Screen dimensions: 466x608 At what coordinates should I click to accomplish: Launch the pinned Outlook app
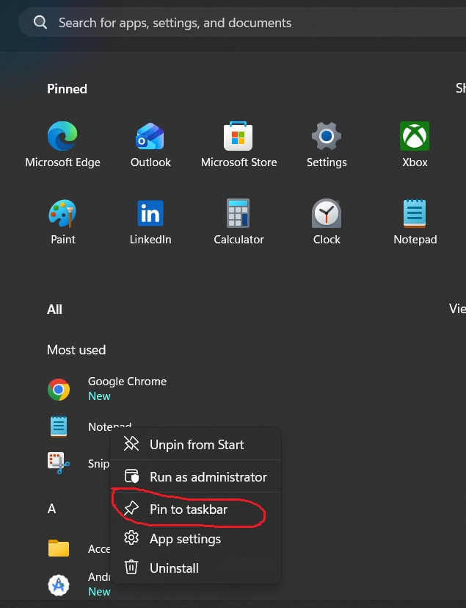150,144
